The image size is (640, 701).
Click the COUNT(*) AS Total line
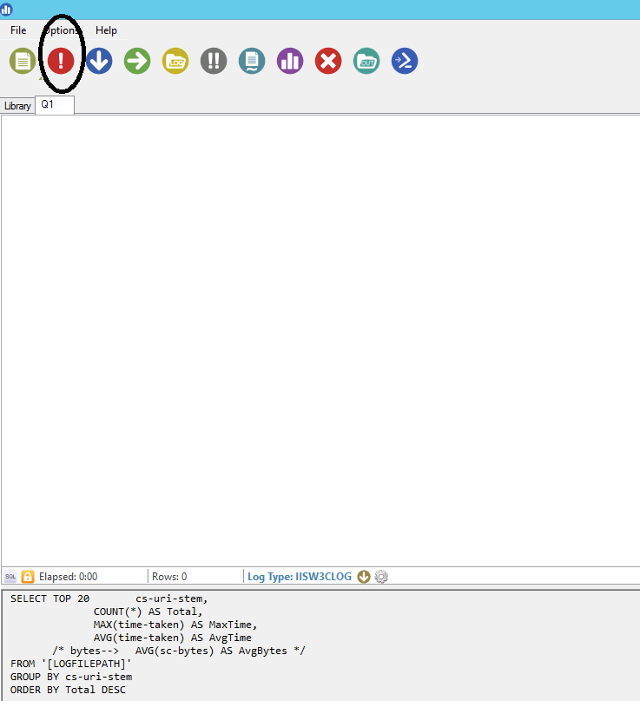click(148, 612)
